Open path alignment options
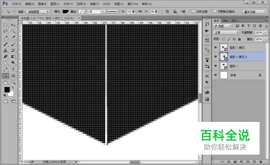Screen dimensions: 270x165 pyautogui.click(x=175, y=12)
